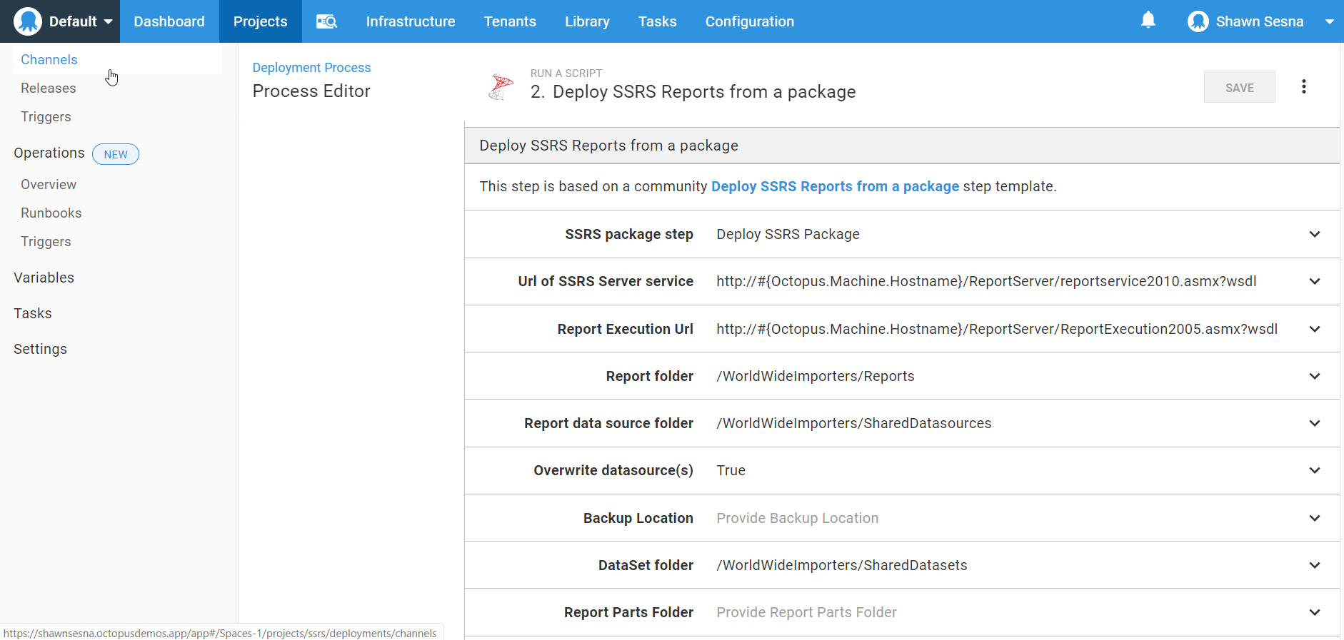1344x640 pixels.
Task: Click the Report Parts Folder input field
Action: [x=806, y=612]
